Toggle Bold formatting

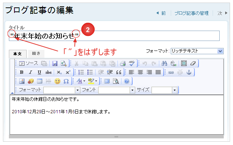click(22, 72)
